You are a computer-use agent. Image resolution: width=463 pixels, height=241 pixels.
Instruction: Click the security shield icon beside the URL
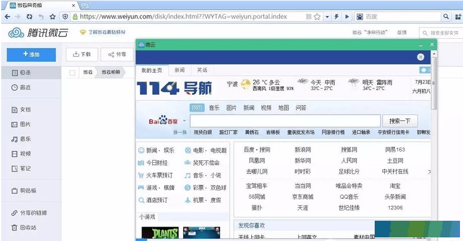(66, 17)
